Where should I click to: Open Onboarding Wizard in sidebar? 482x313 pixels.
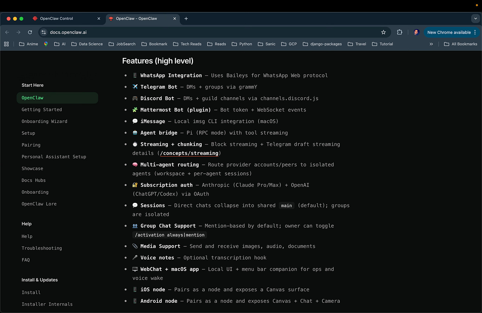coord(44,121)
